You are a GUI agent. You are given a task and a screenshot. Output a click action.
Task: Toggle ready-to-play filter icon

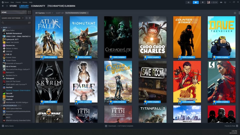tap(30, 18)
